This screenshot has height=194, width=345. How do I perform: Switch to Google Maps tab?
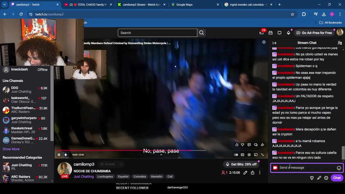click(195, 5)
